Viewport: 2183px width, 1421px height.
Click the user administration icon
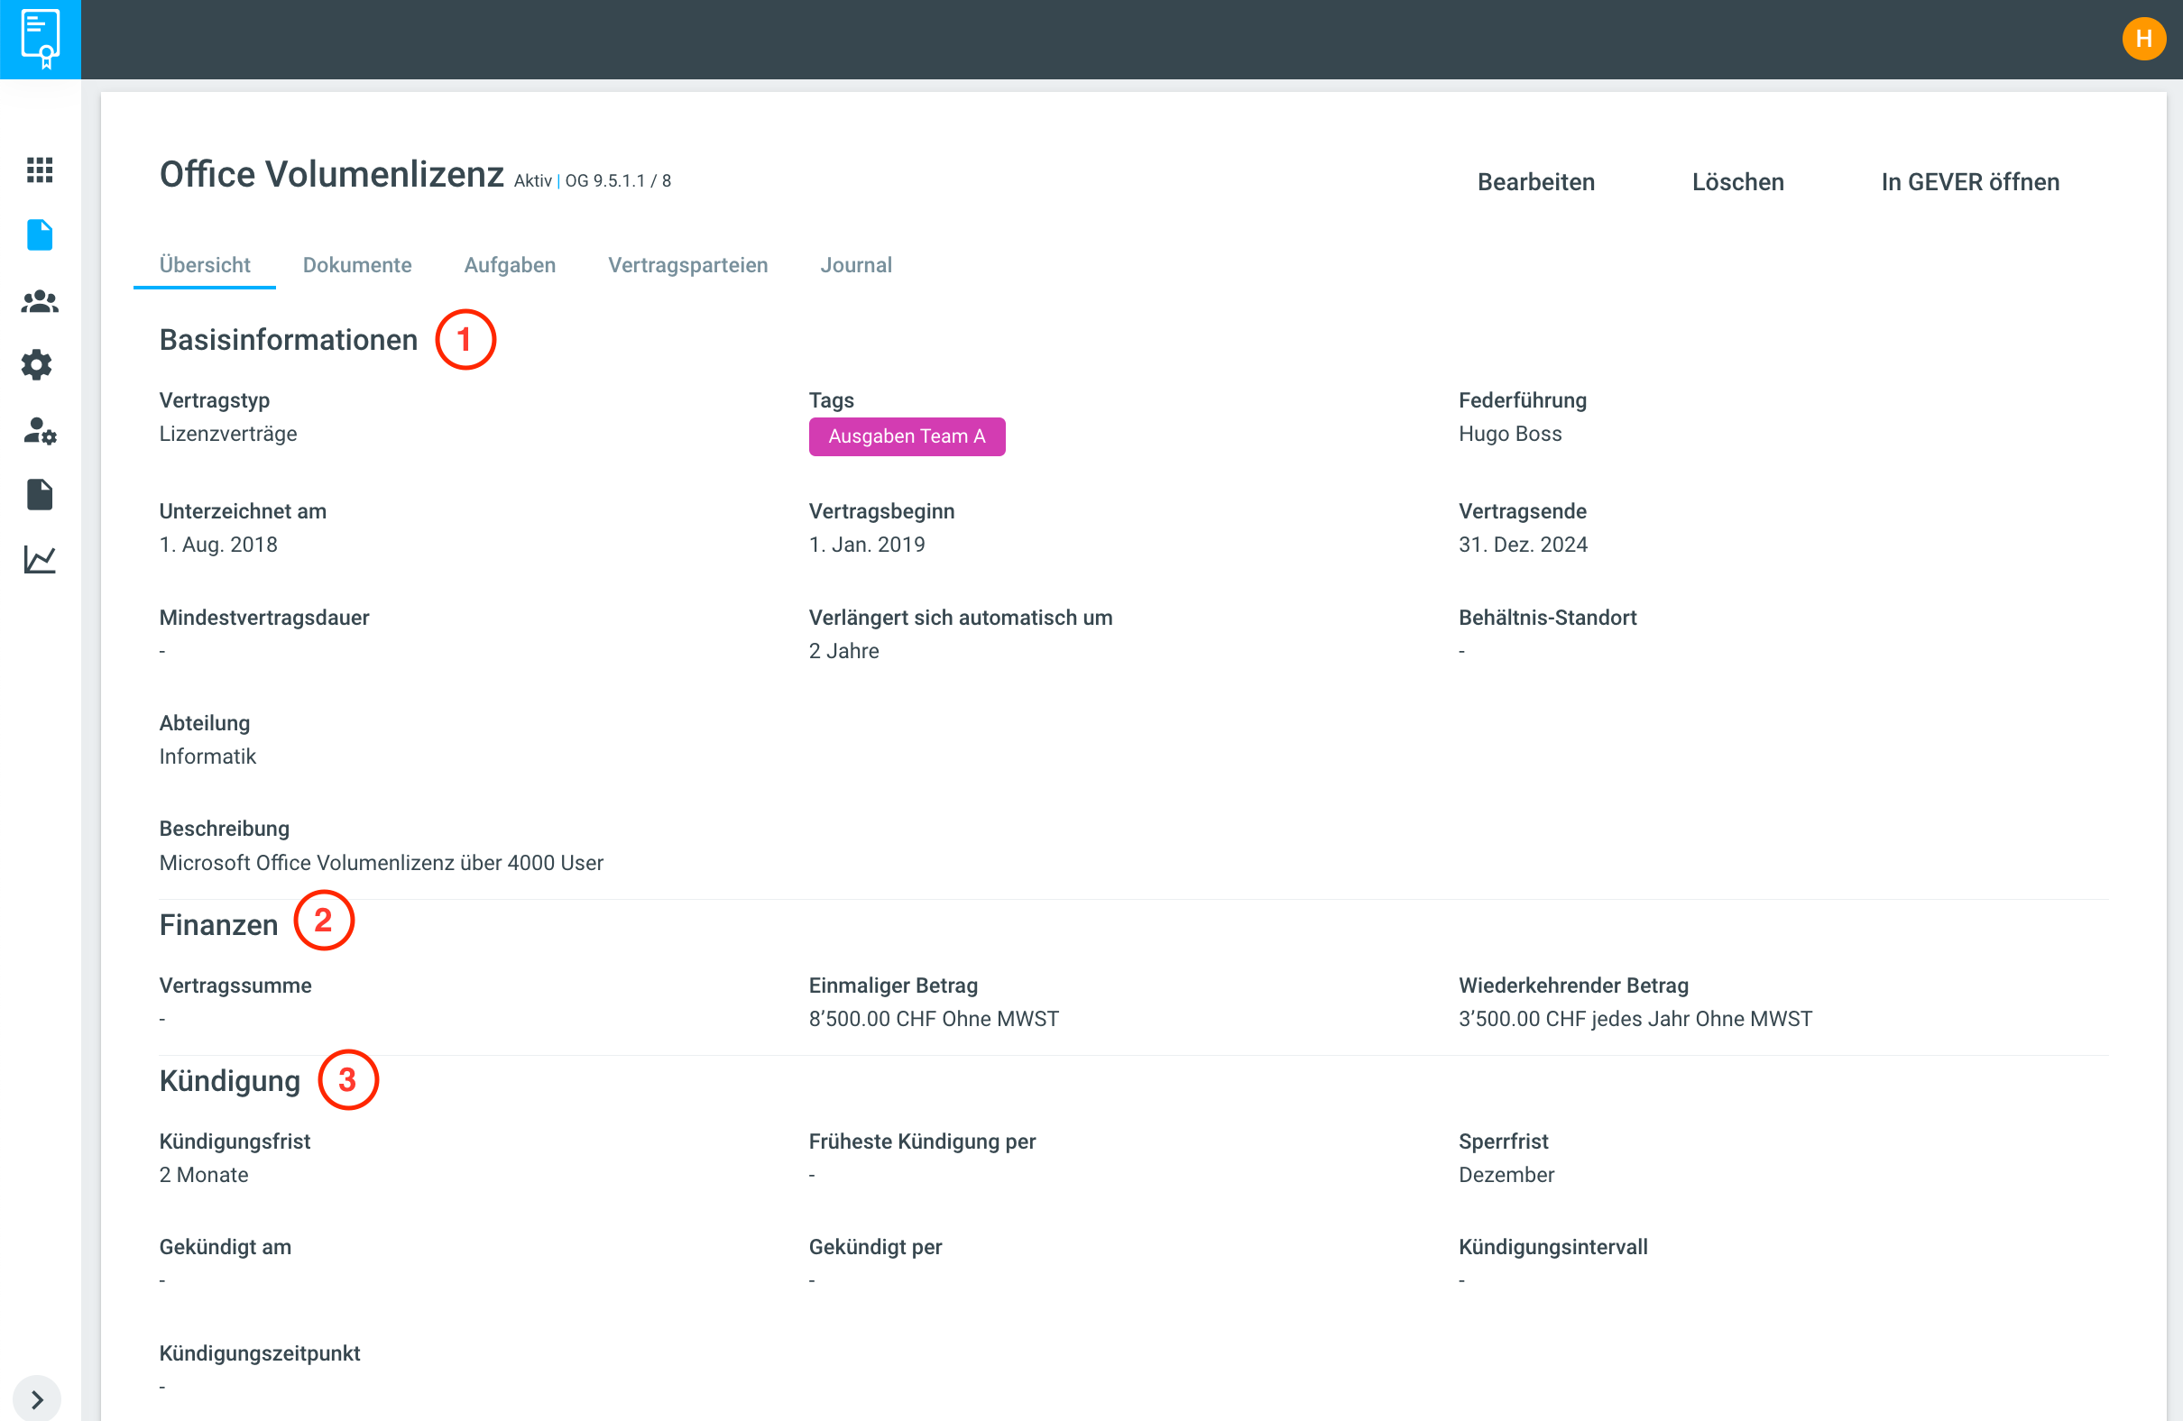point(40,430)
